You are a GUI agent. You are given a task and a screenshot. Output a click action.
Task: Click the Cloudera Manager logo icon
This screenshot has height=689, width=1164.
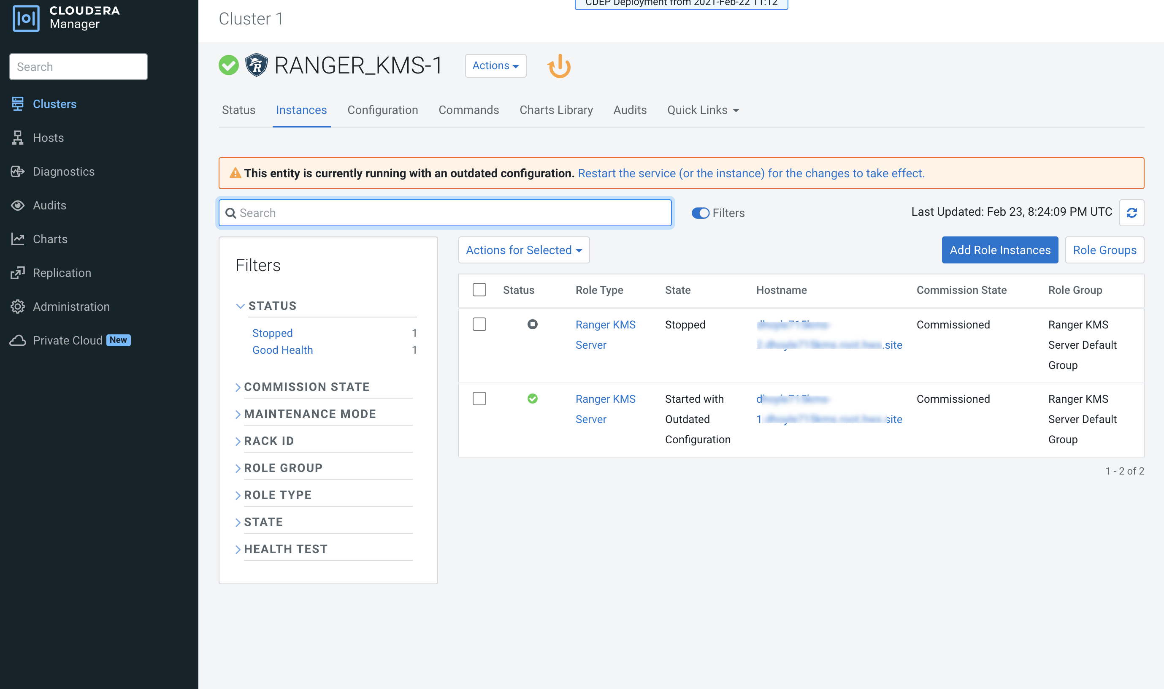pyautogui.click(x=26, y=19)
